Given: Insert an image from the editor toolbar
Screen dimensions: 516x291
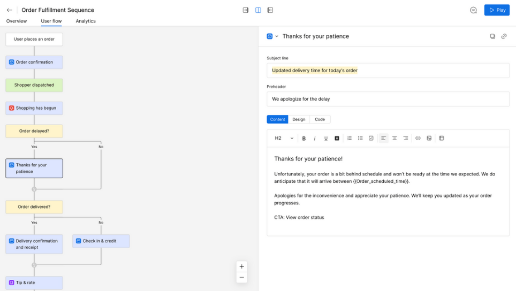Looking at the screenshot, I should click(x=429, y=138).
